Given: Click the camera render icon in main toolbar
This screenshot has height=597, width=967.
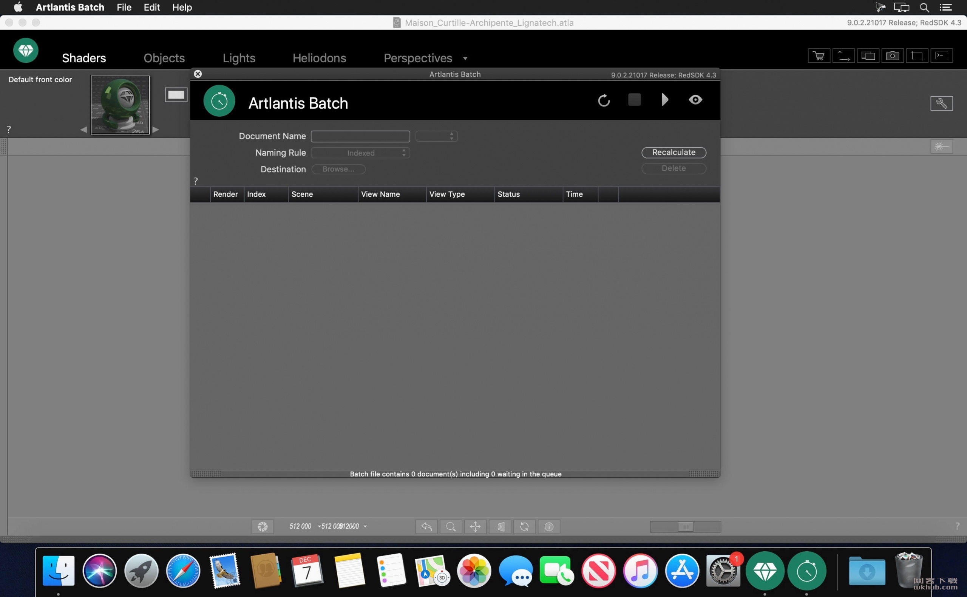Looking at the screenshot, I should (x=892, y=56).
